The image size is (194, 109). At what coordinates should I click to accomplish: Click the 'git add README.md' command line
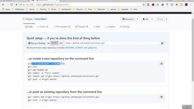38,70
